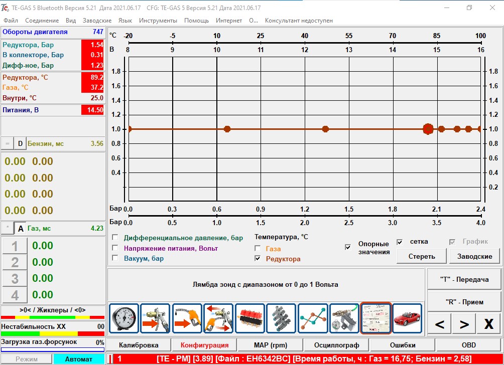Image resolution: width=504 pixels, height=365 pixels.
Task: Click the Режим button
Action: (27, 359)
